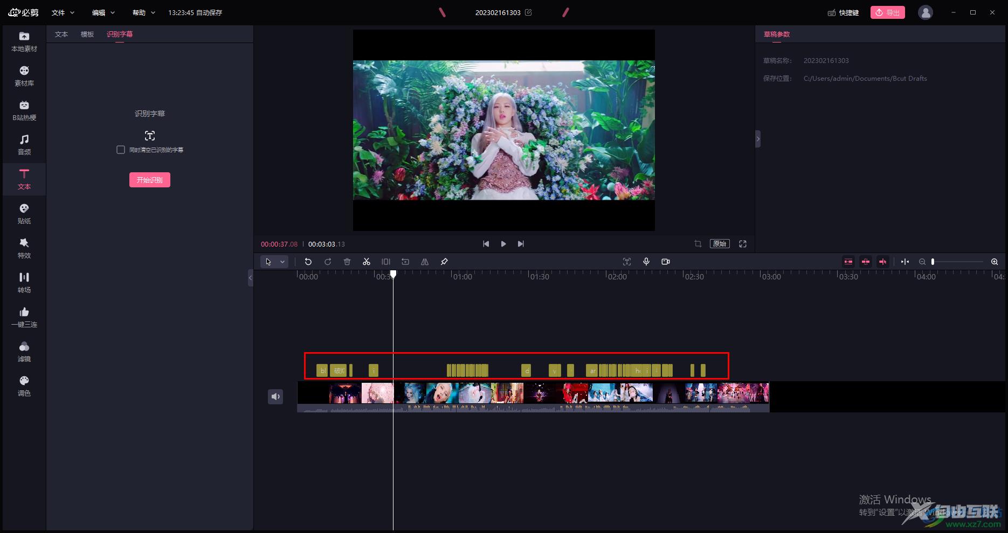This screenshot has width=1008, height=533.
Task: Undo the last action in timeline toolbar
Action: [x=308, y=262]
